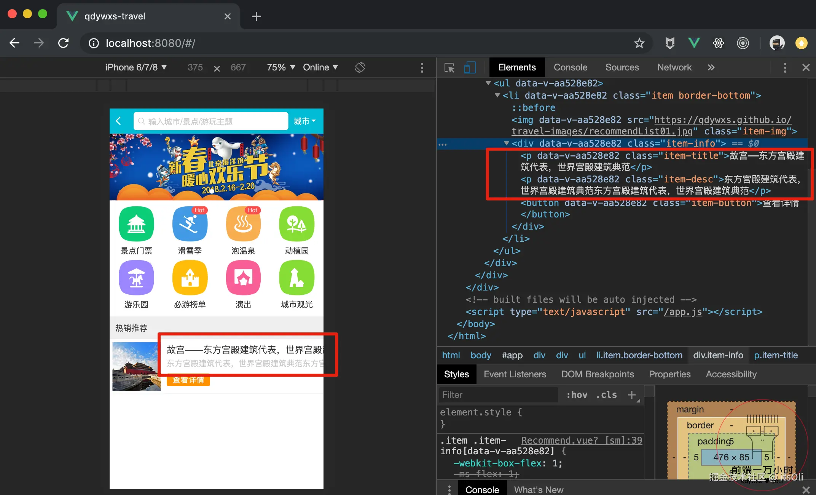The image size is (816, 495).
Task: Collapse the div item-info tree node
Action: (x=507, y=143)
